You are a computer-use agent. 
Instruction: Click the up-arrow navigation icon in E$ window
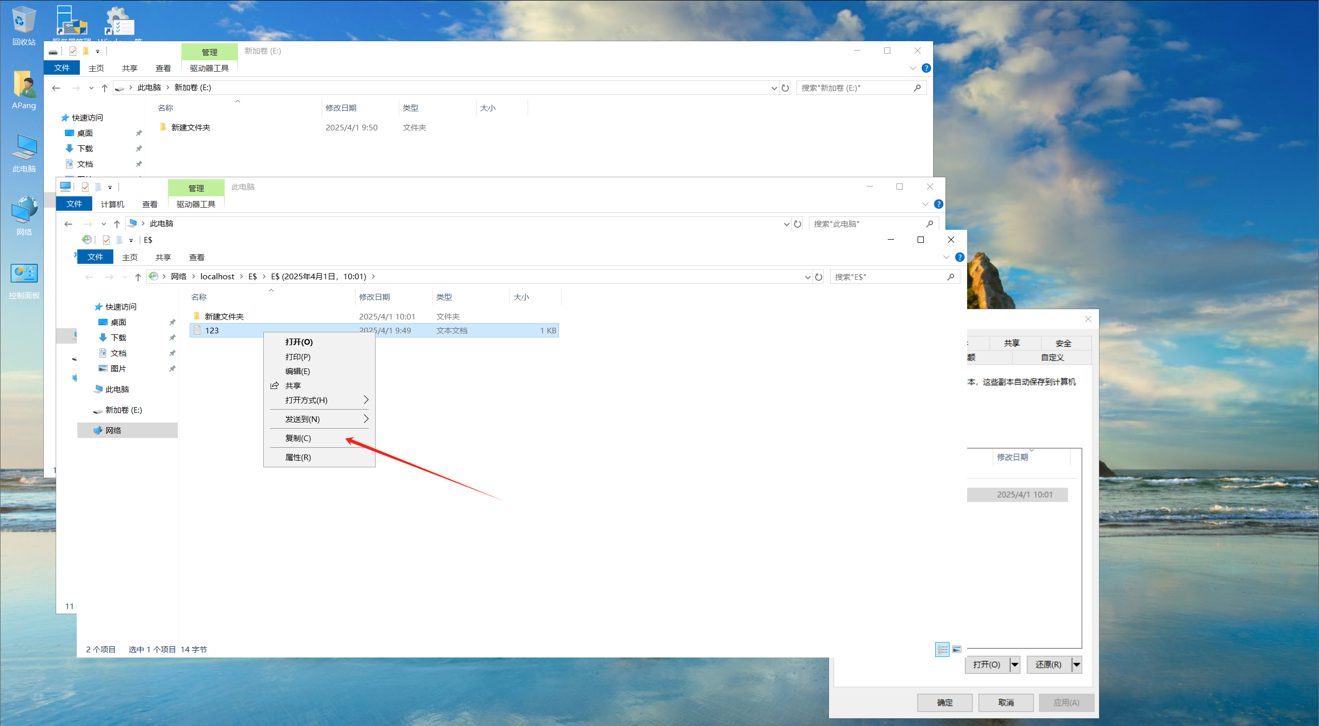point(138,277)
